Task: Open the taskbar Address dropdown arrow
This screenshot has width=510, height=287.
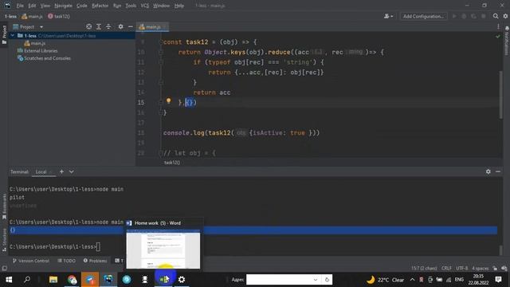Action: tap(316, 280)
